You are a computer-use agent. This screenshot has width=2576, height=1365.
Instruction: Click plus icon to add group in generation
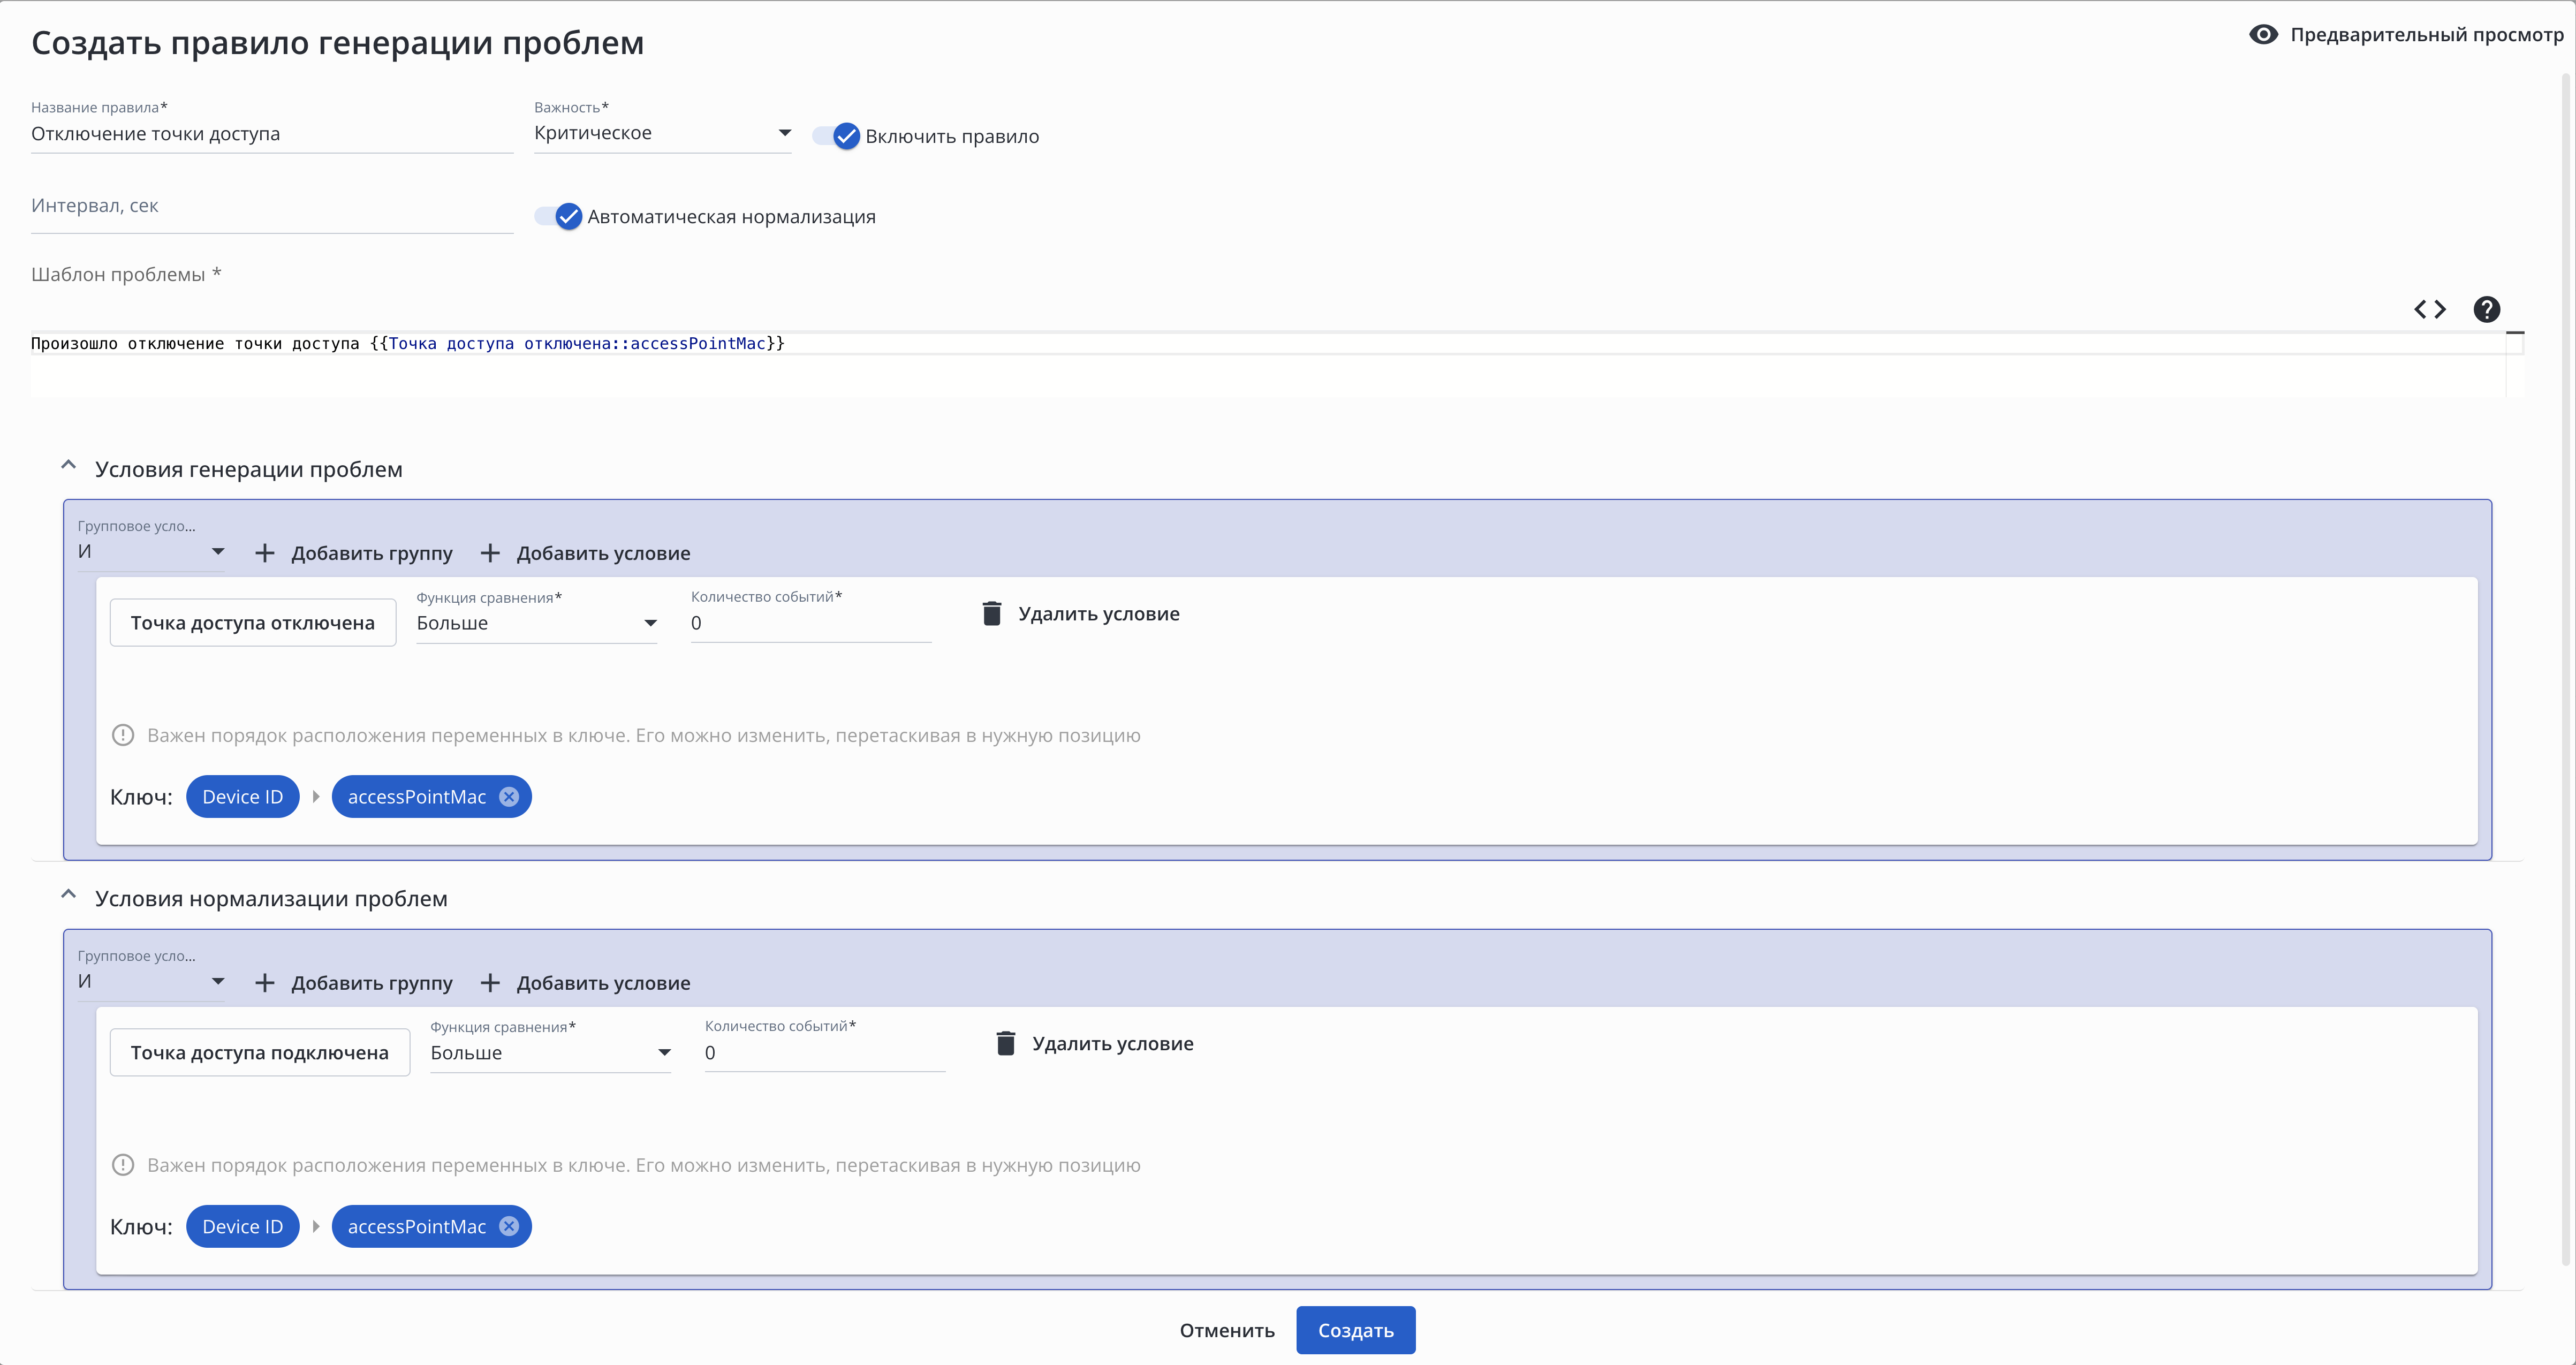(x=265, y=554)
